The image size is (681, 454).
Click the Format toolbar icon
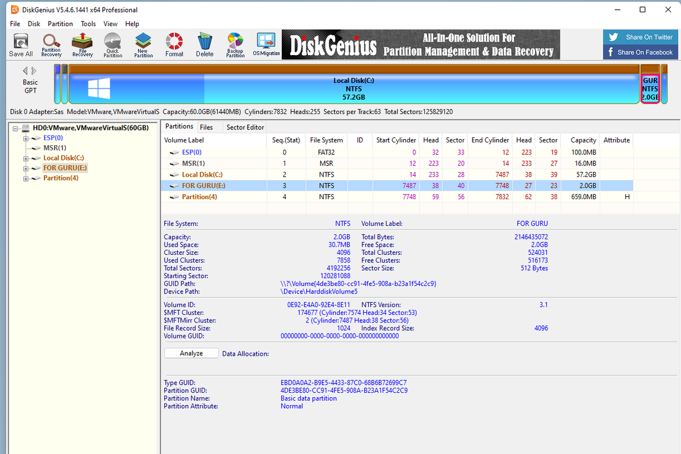coord(174,45)
